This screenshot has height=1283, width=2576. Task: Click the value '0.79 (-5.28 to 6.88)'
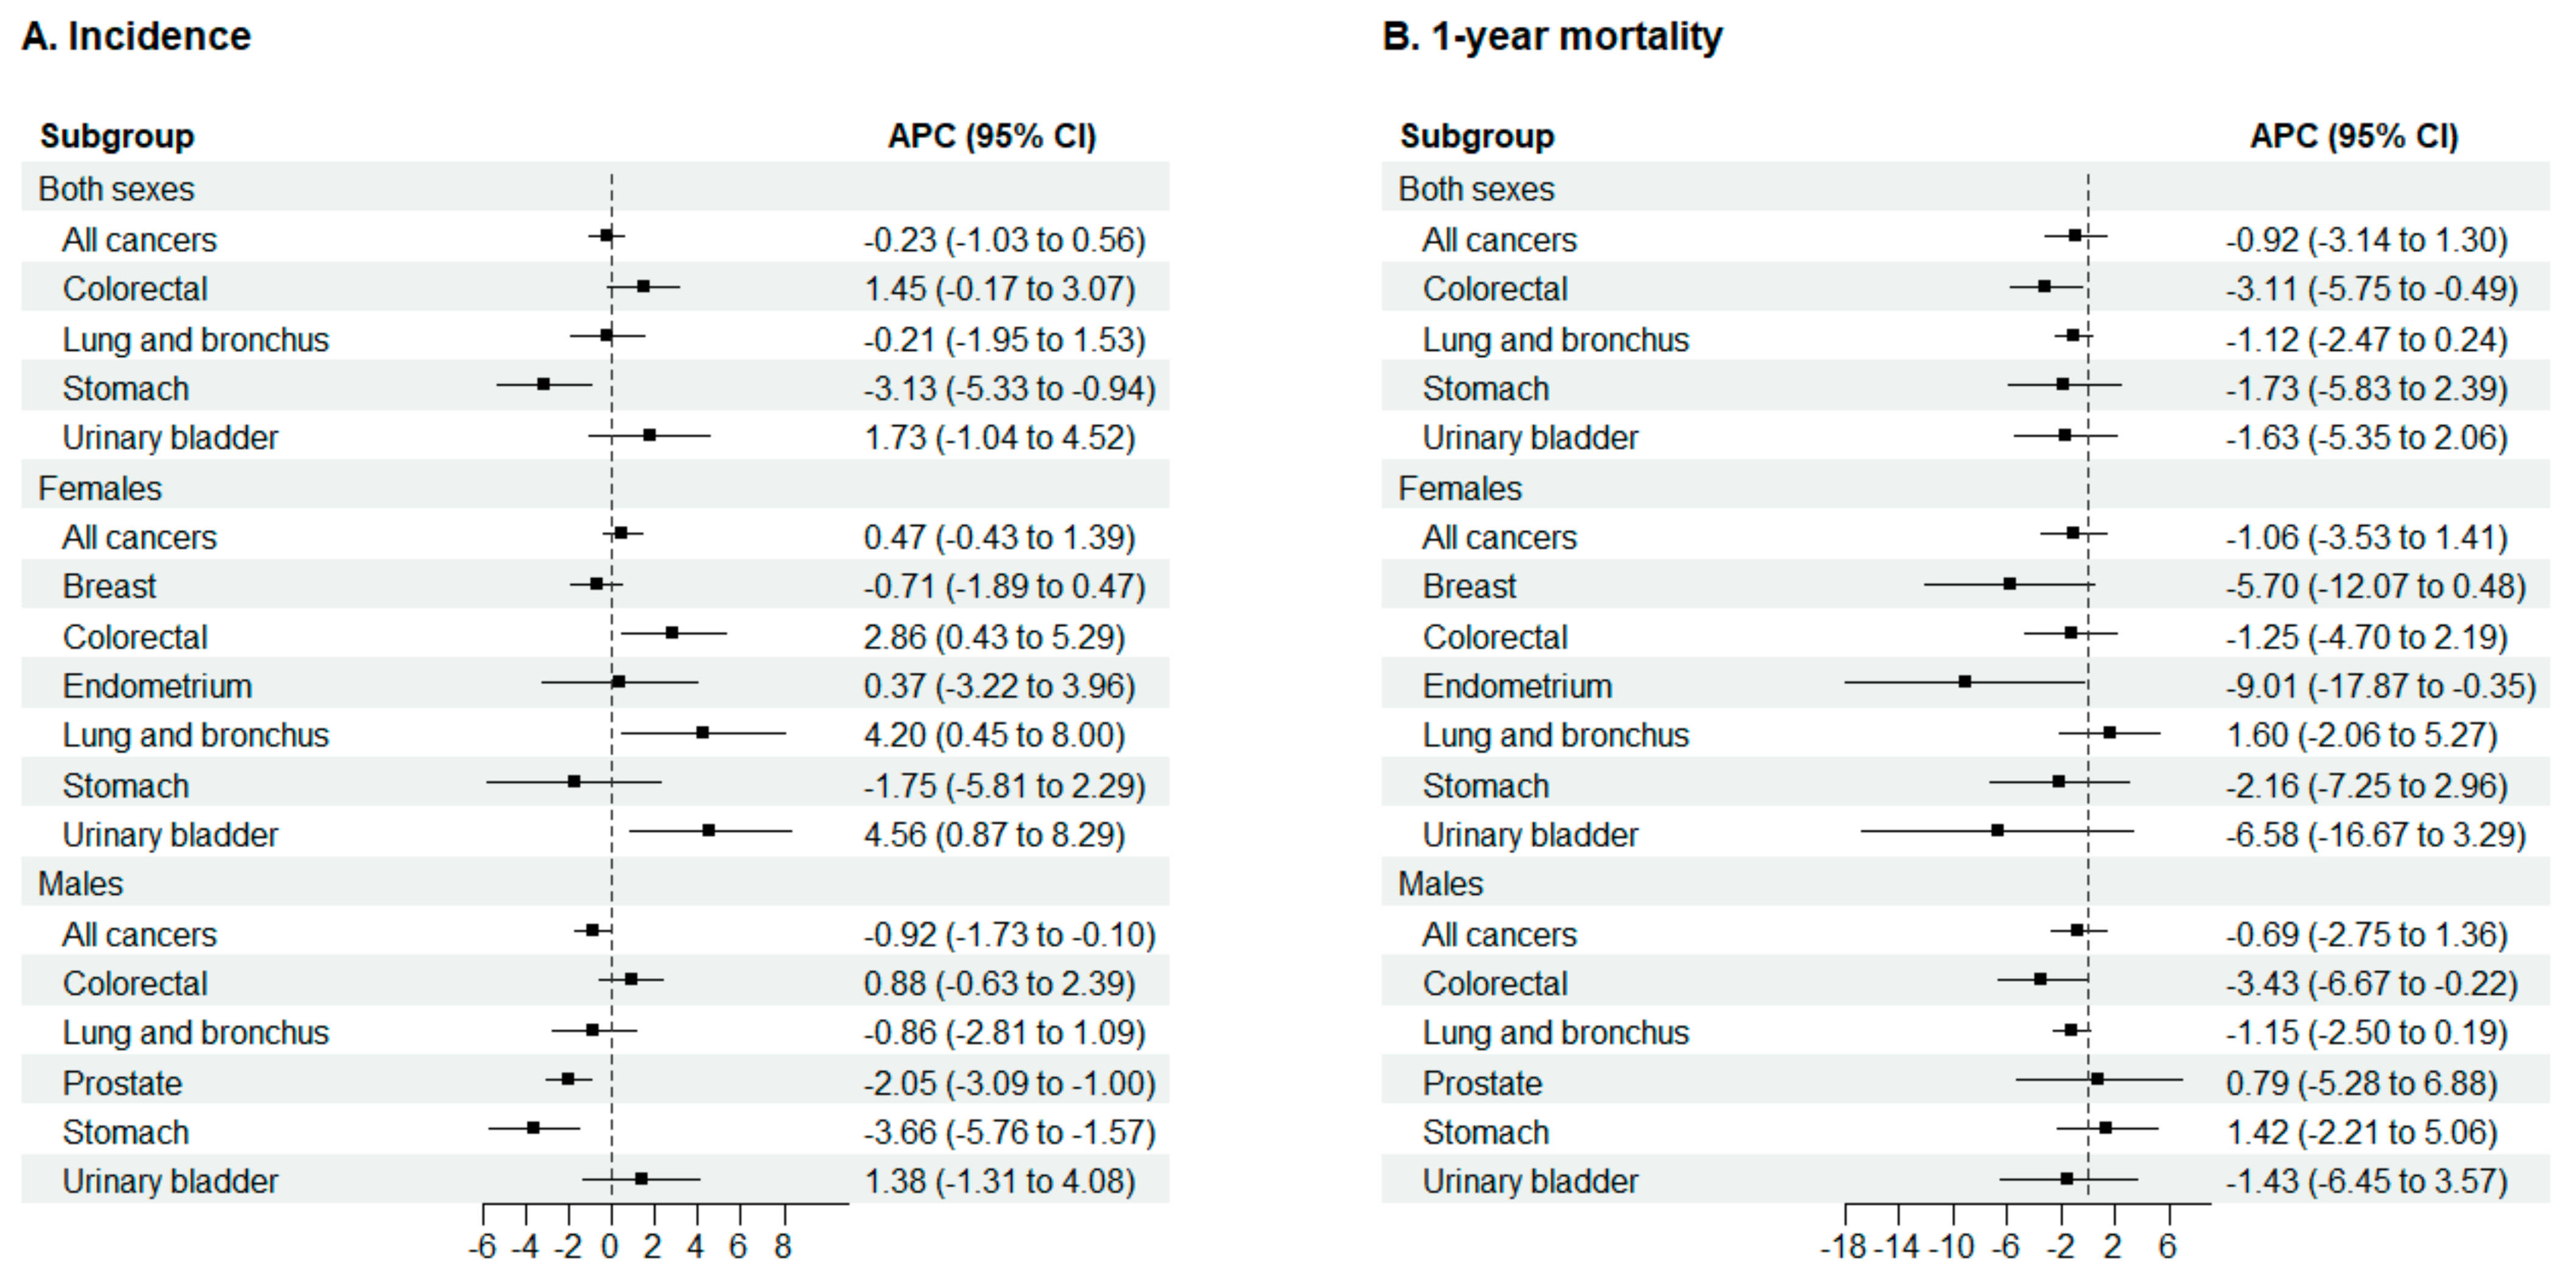[2361, 1083]
